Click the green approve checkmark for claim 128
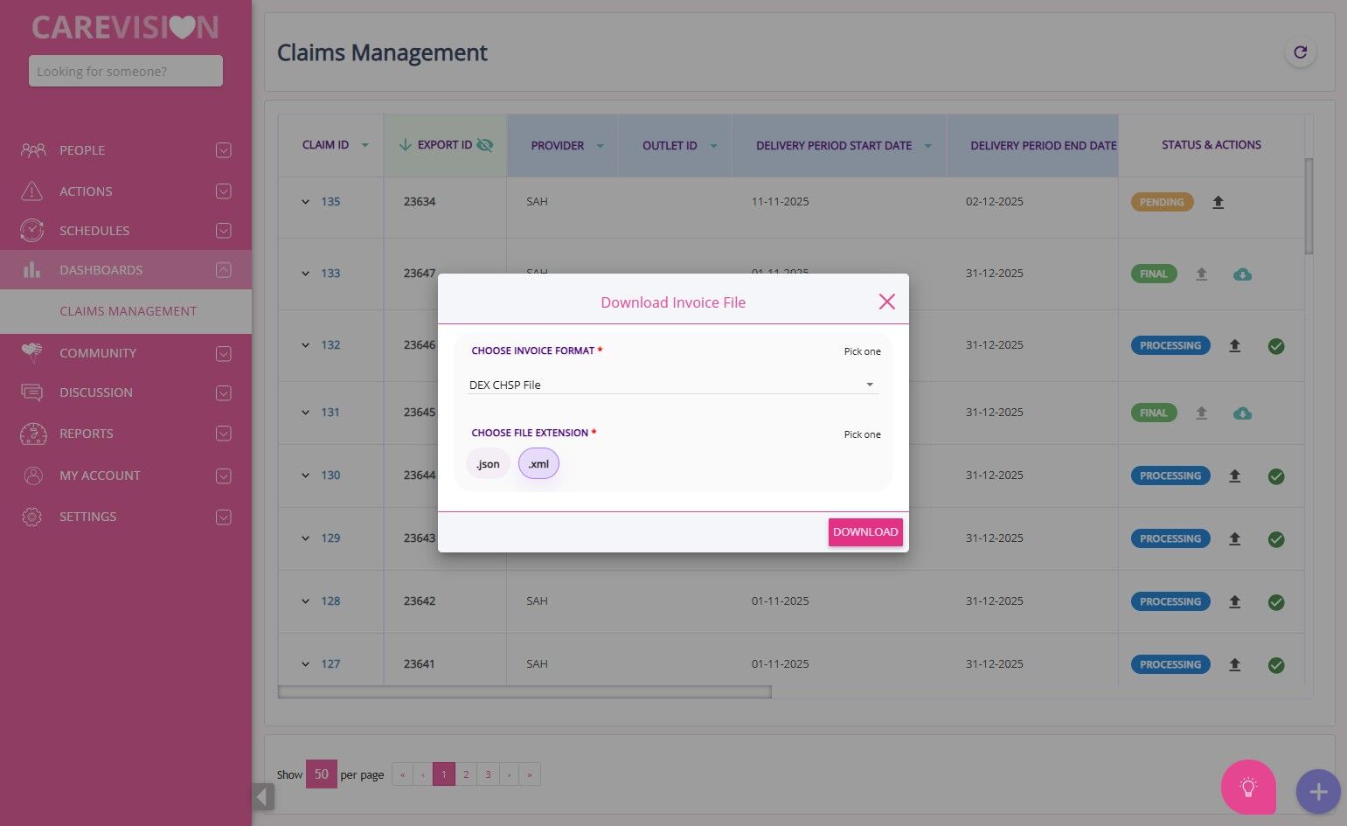The image size is (1347, 826). [x=1276, y=602]
